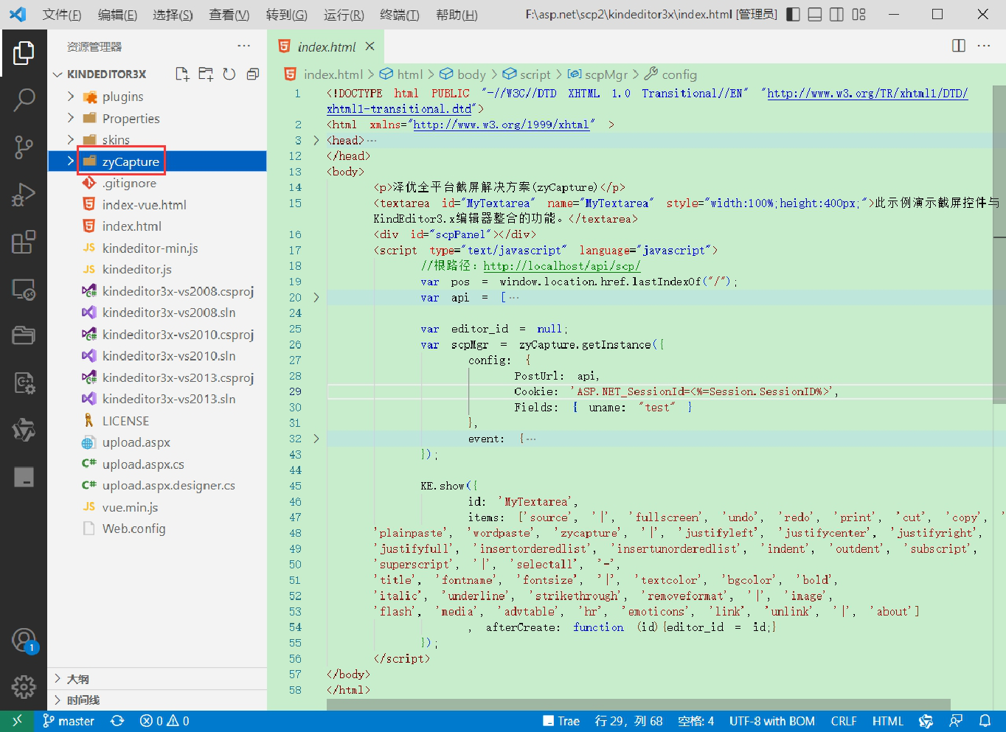This screenshot has width=1006, height=732.
Task: Refresh the explorer file tree
Action: (229, 74)
